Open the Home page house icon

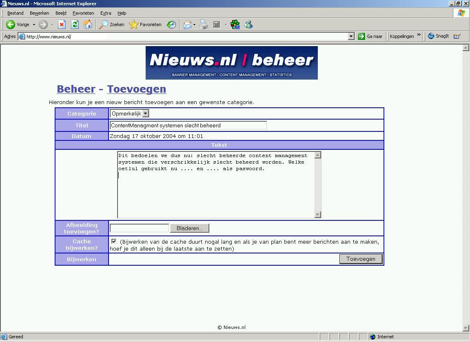click(x=88, y=24)
